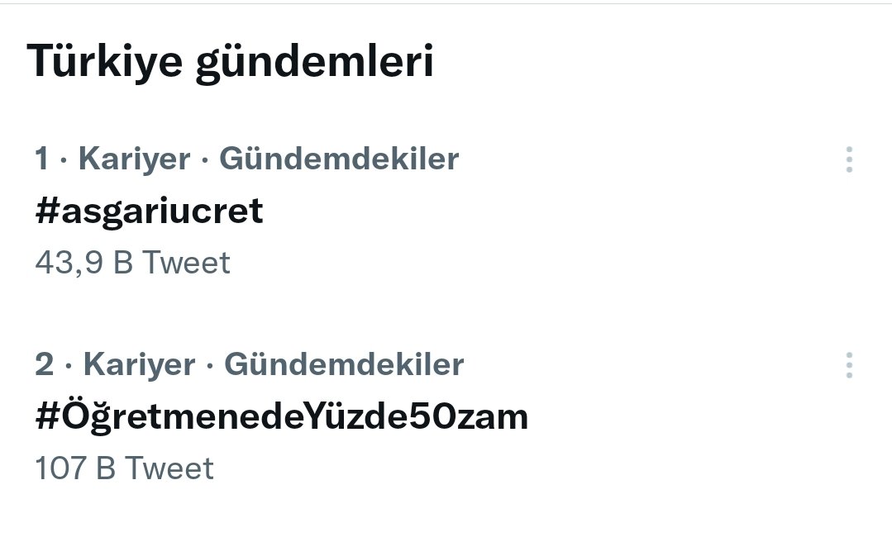Open more options for #asgariucret trend
The height and width of the screenshot is (537, 892).
(849, 159)
